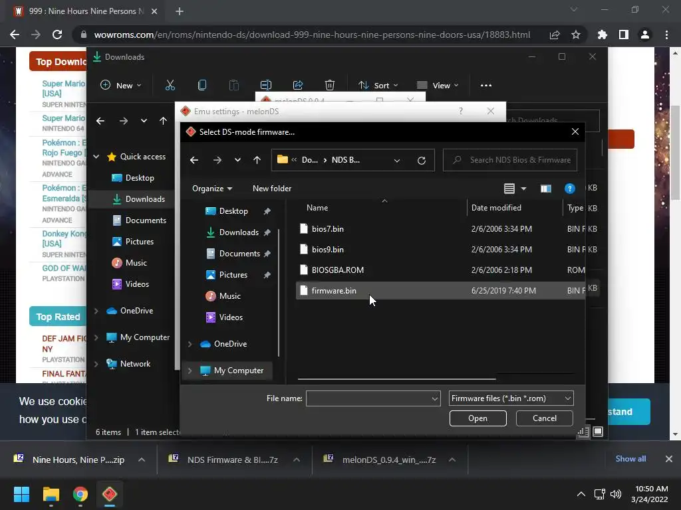Select Music in dialog navigation pane
Image resolution: width=681 pixels, height=510 pixels.
pos(229,296)
